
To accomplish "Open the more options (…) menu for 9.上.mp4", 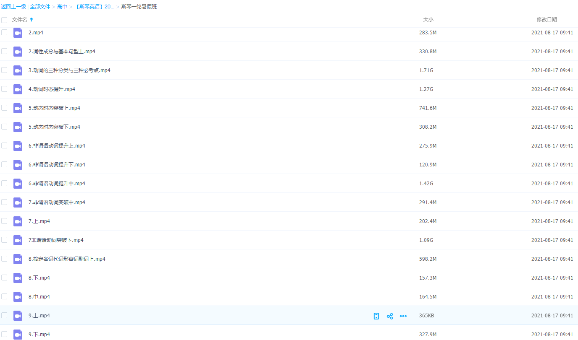I will coord(403,316).
